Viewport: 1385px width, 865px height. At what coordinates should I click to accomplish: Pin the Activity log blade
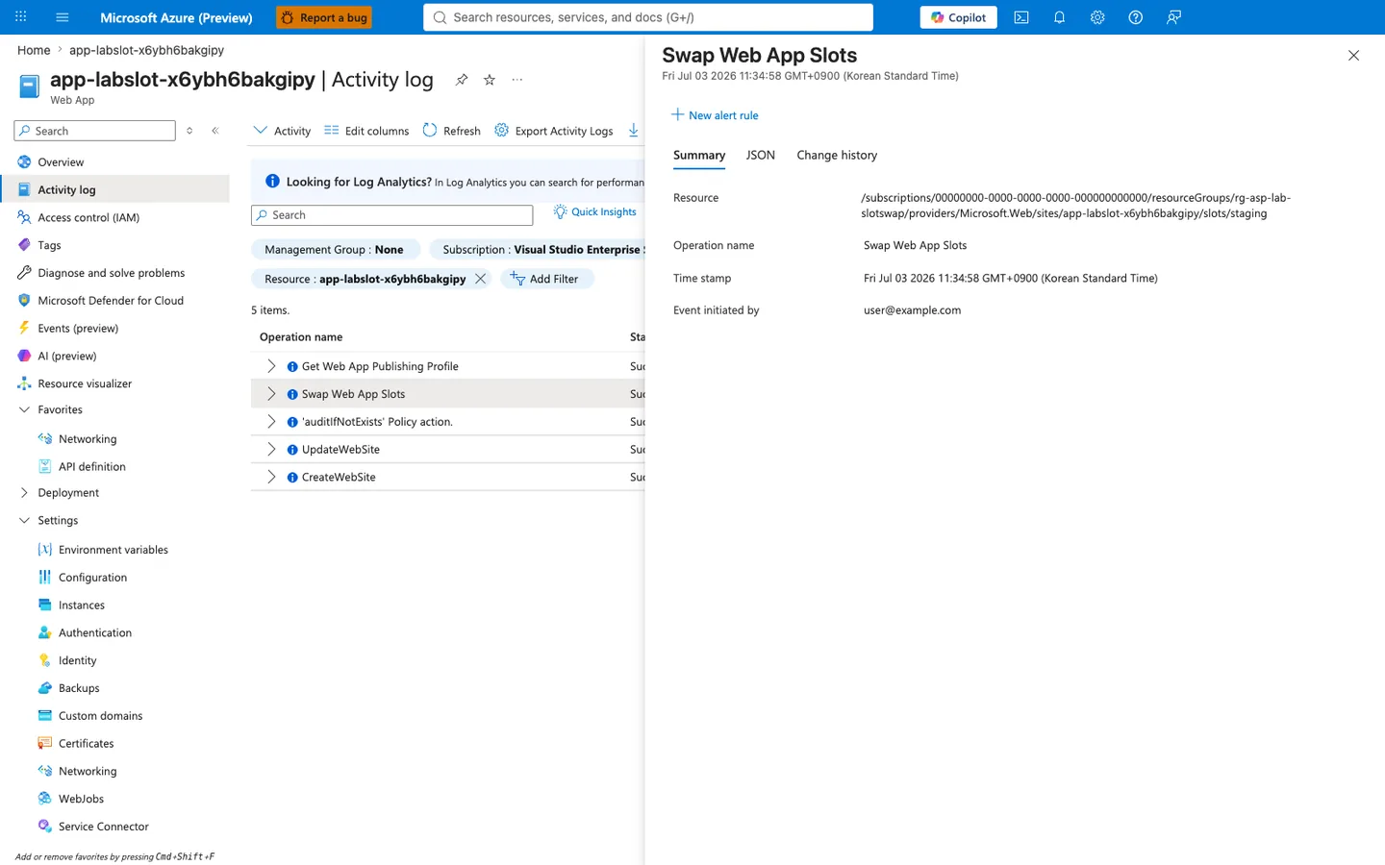click(462, 80)
